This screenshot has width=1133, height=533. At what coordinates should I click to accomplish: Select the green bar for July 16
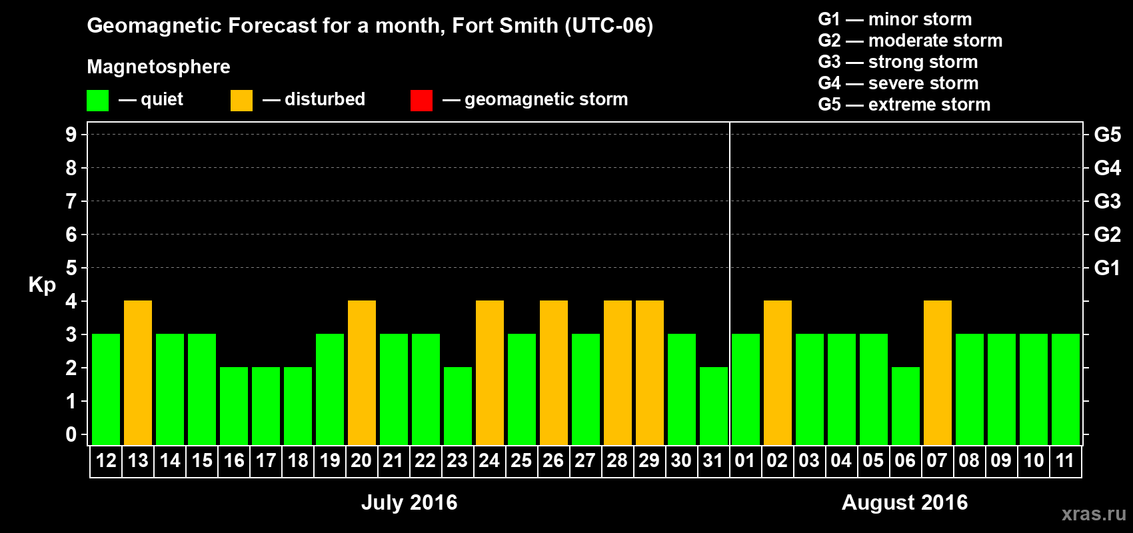[234, 406]
